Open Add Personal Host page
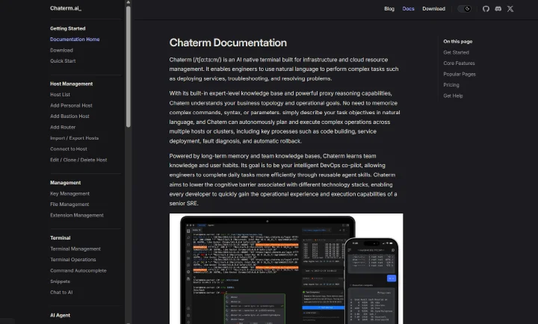The image size is (538, 324). tap(71, 105)
